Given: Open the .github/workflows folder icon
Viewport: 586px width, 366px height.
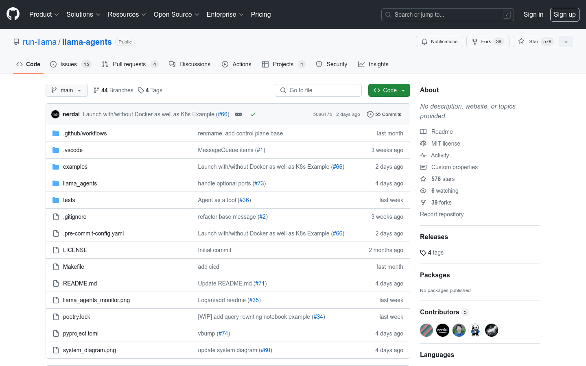Looking at the screenshot, I should pyautogui.click(x=56, y=133).
